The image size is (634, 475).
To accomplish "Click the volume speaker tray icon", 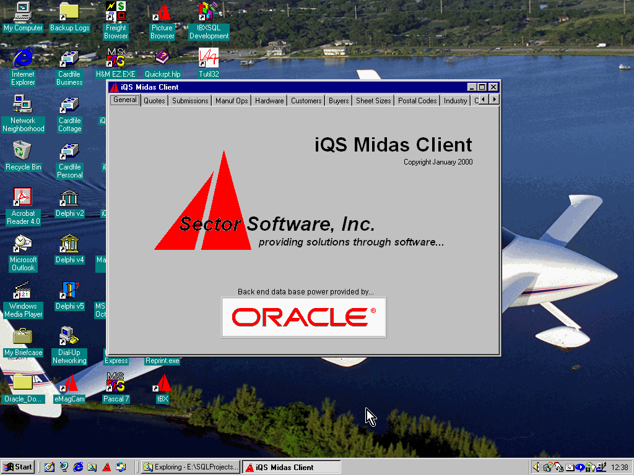I will 536,468.
